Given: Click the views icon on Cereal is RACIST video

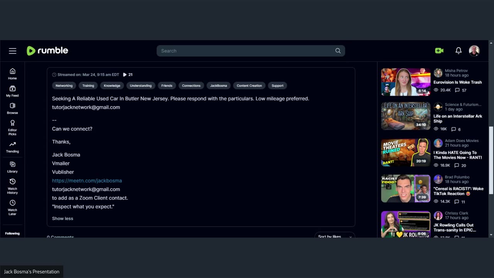Looking at the screenshot, I should click(x=436, y=202).
